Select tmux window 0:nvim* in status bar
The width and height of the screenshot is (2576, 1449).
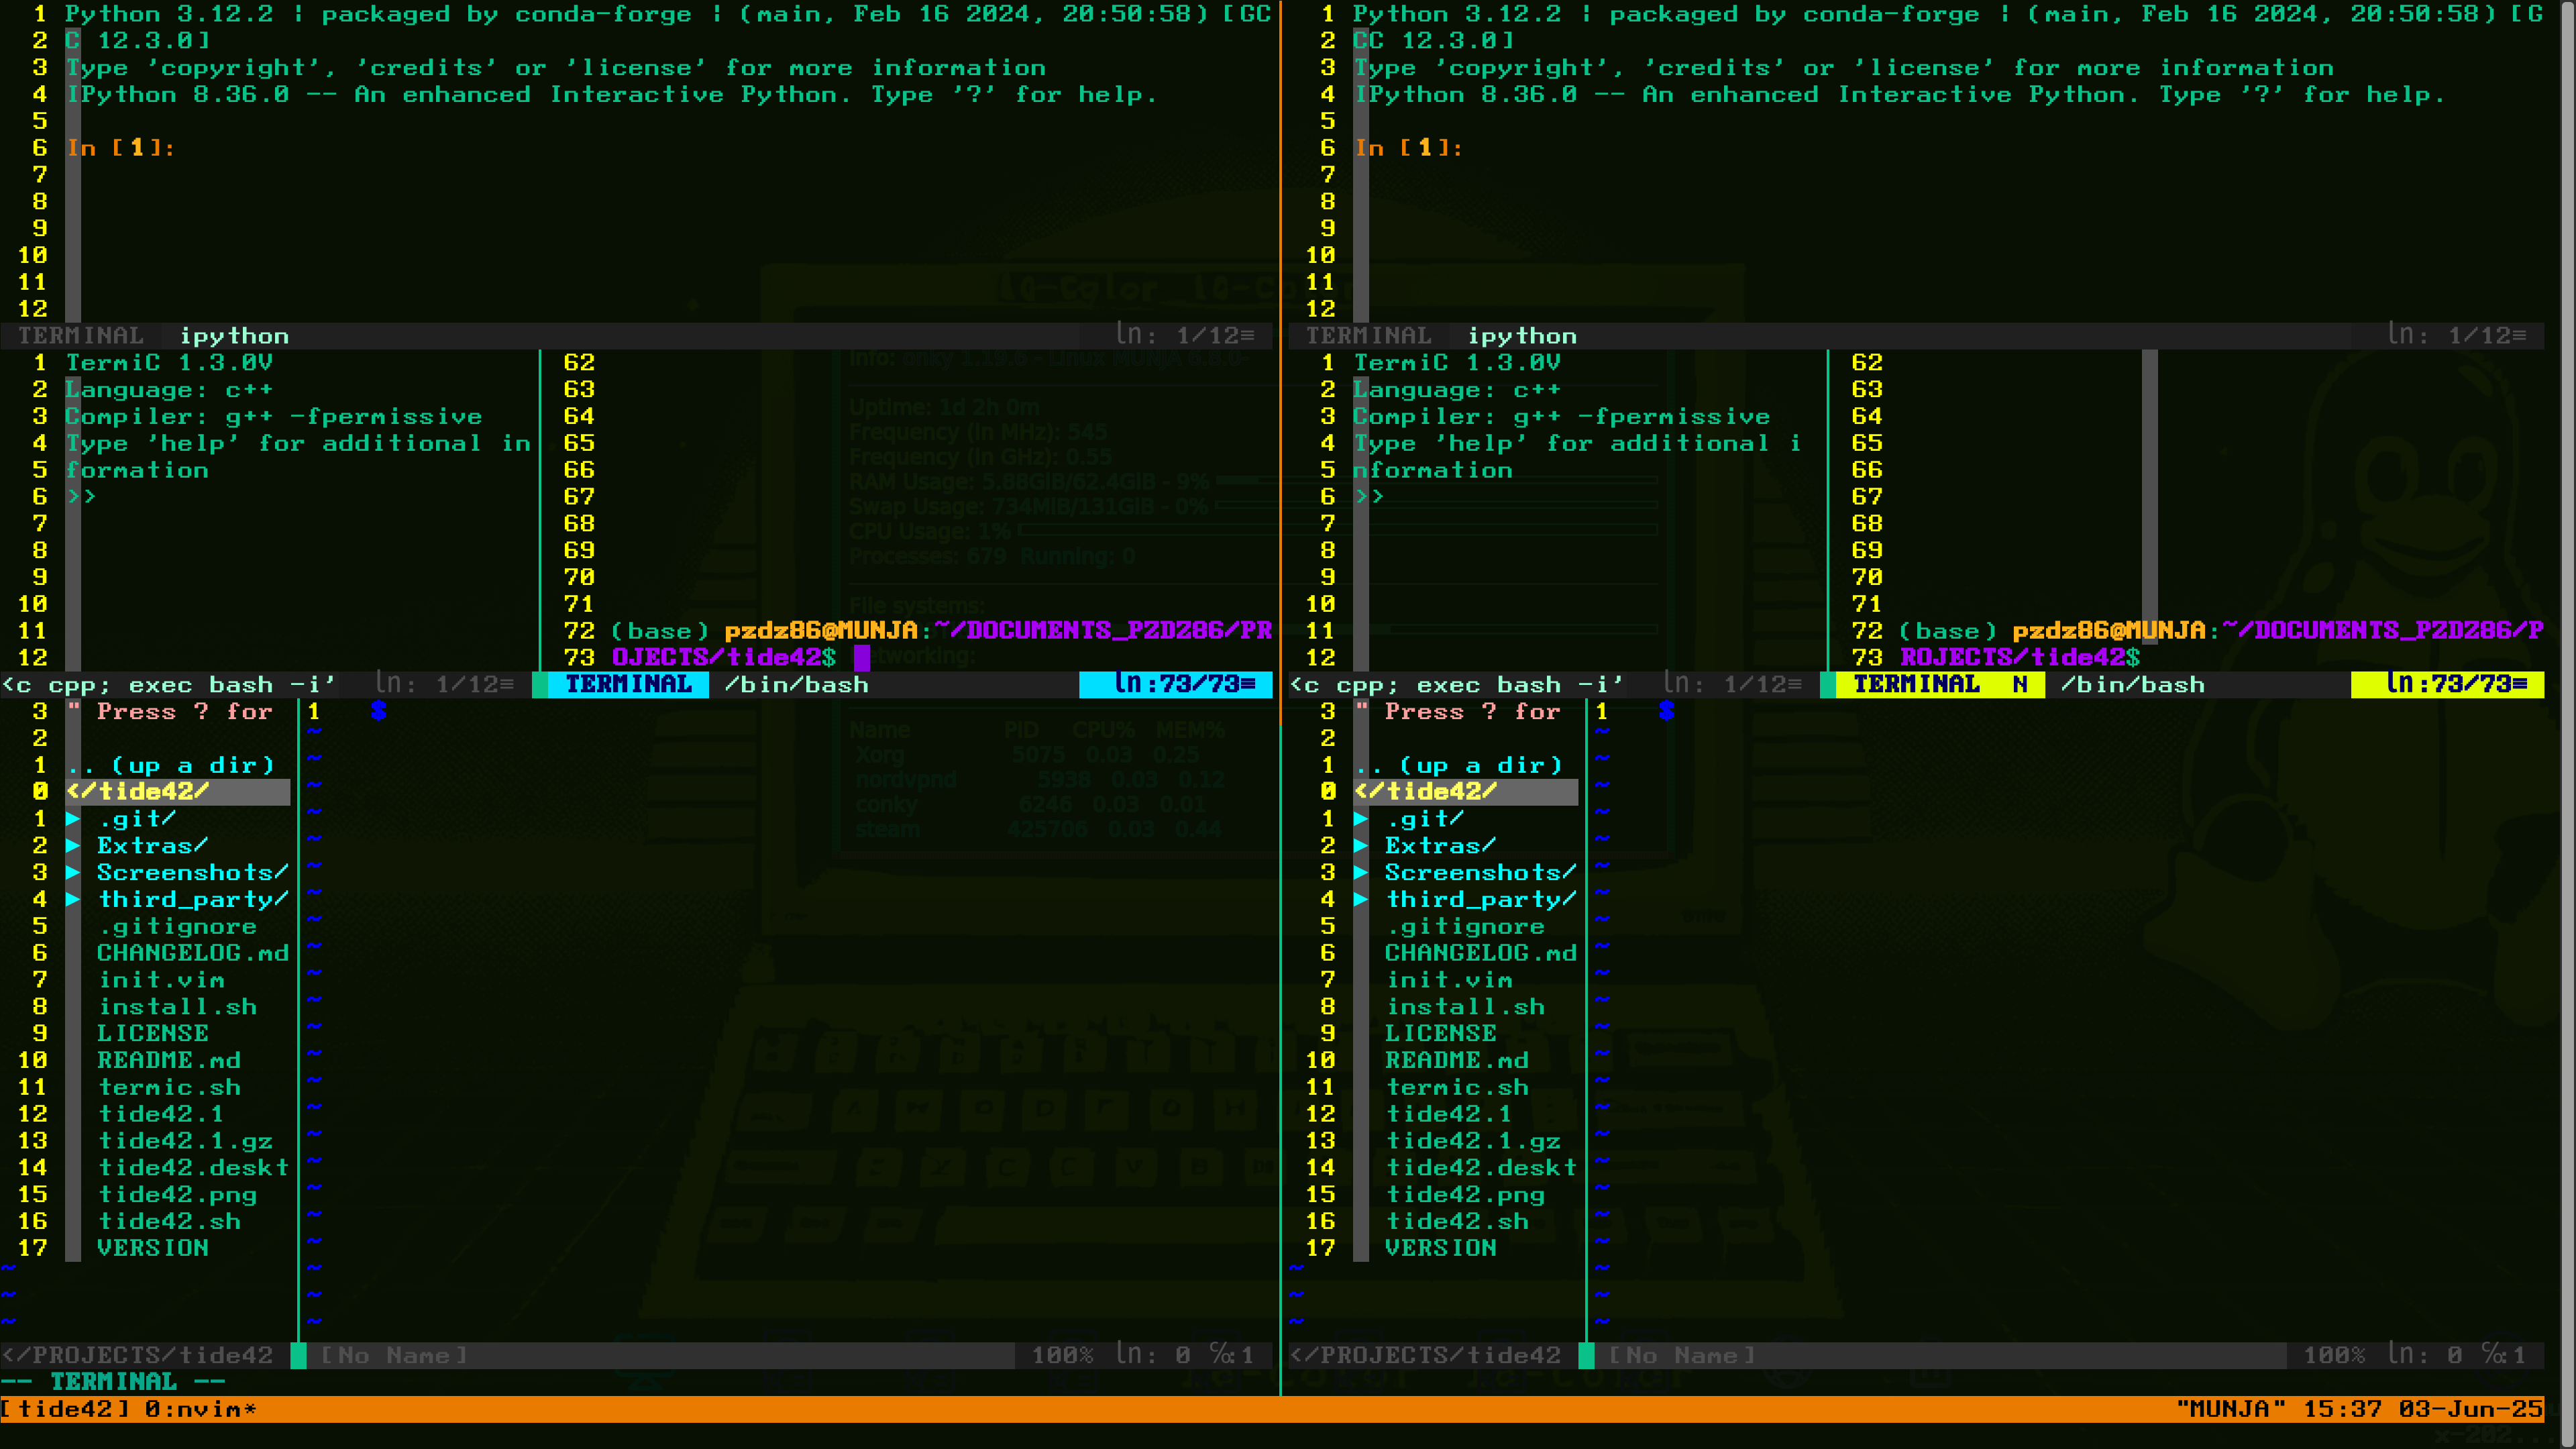click(200, 1410)
